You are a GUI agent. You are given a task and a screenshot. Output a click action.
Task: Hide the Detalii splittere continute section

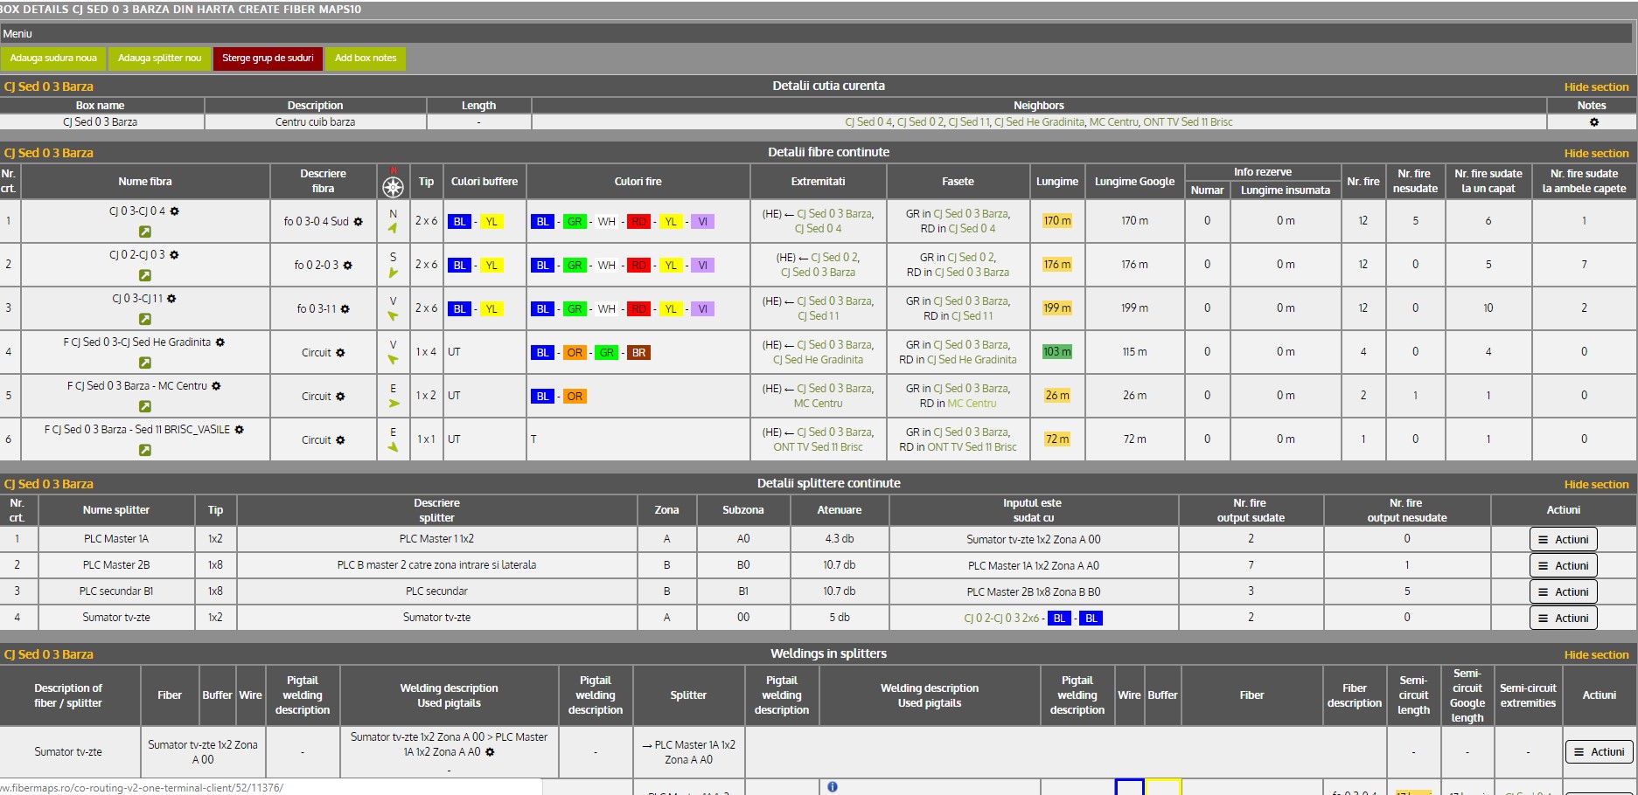(x=1596, y=484)
